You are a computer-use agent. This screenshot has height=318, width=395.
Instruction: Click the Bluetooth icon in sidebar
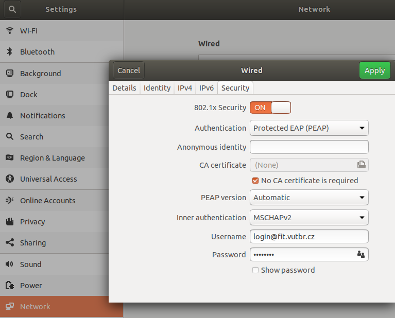(x=10, y=51)
